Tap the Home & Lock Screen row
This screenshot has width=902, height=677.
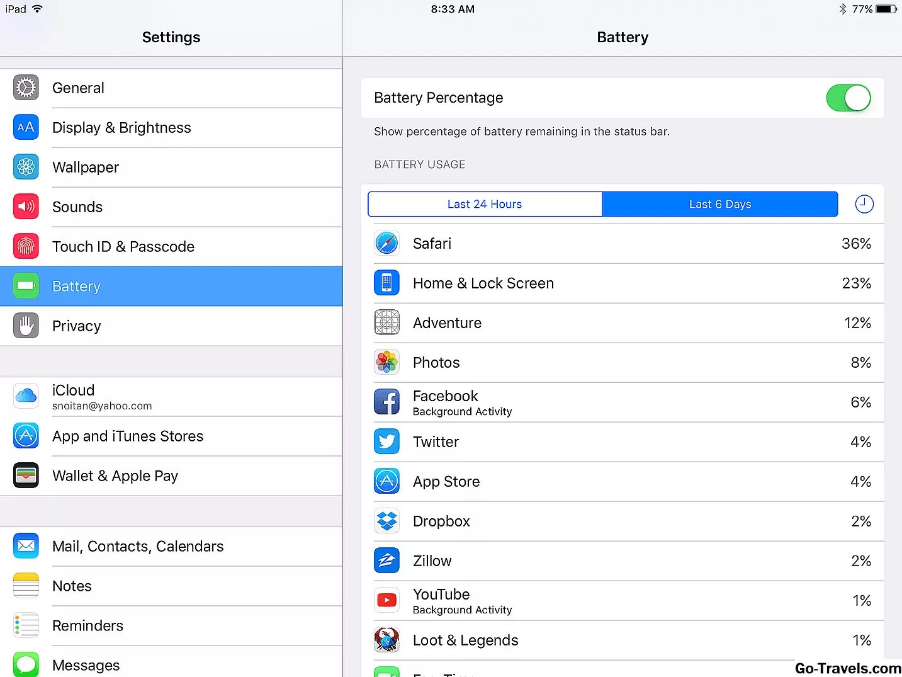point(623,283)
